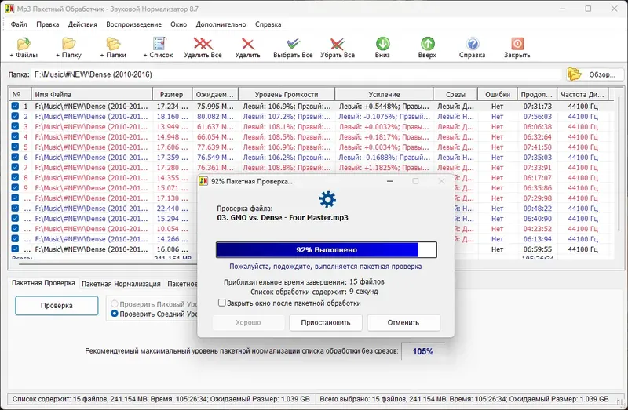Open the 'Справка' menu in menu bar
This screenshot has width=628, height=410.
(x=268, y=24)
